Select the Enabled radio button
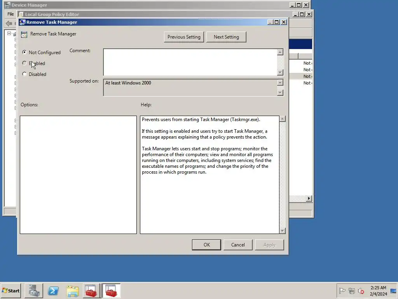This screenshot has height=299, width=398. (x=24, y=63)
